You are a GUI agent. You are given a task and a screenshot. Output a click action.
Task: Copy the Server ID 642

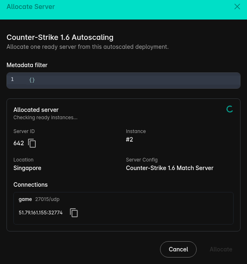32,143
